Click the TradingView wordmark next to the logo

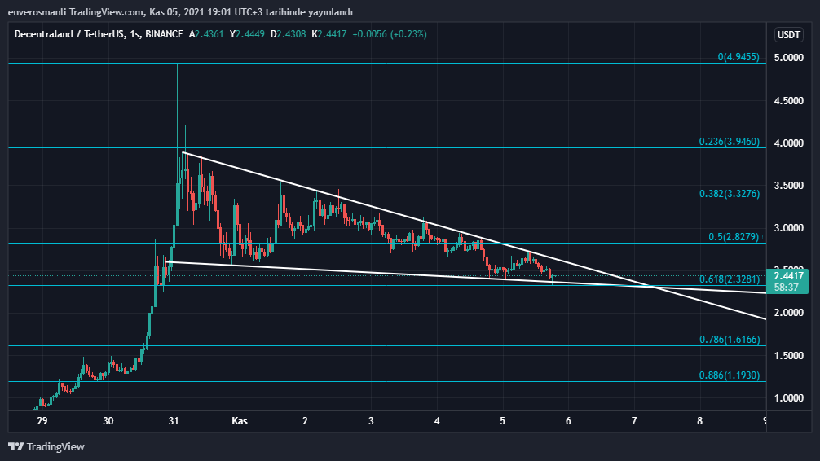(55, 447)
